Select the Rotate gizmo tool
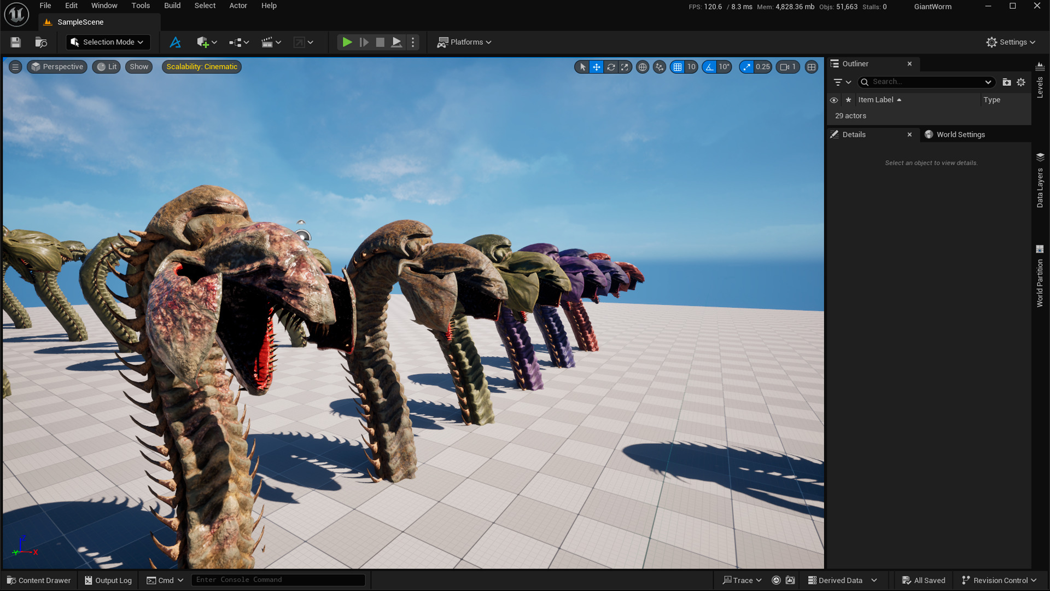This screenshot has height=591, width=1050. pos(611,67)
